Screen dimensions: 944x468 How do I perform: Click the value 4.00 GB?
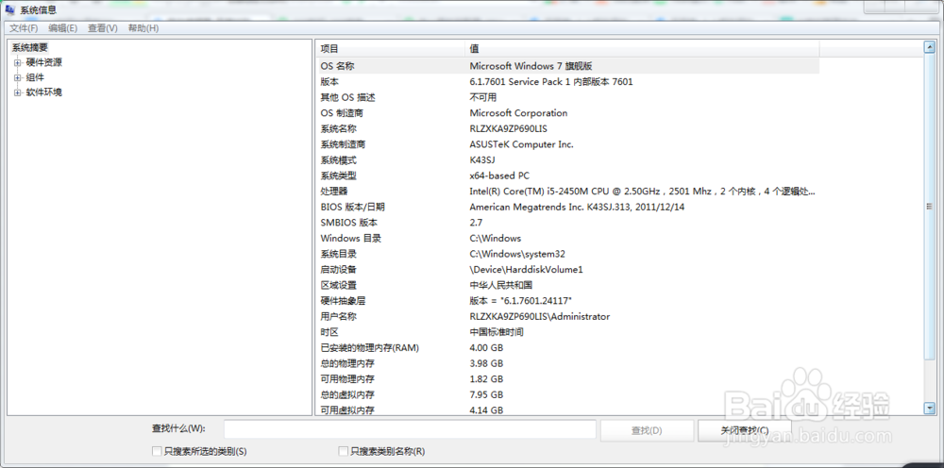click(486, 347)
